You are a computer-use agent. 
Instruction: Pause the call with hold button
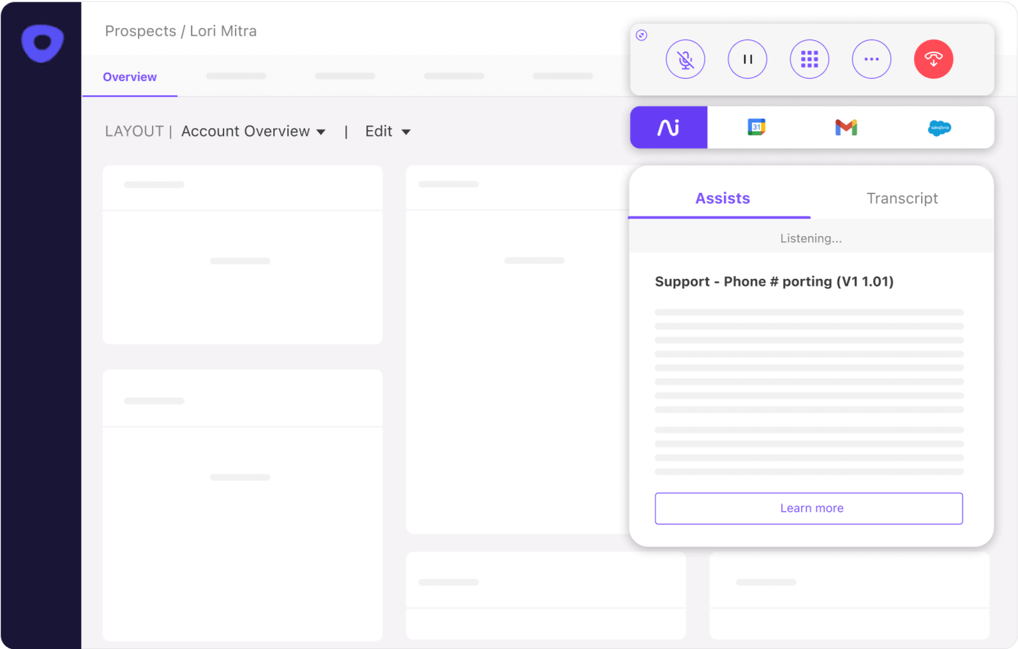[x=747, y=59]
